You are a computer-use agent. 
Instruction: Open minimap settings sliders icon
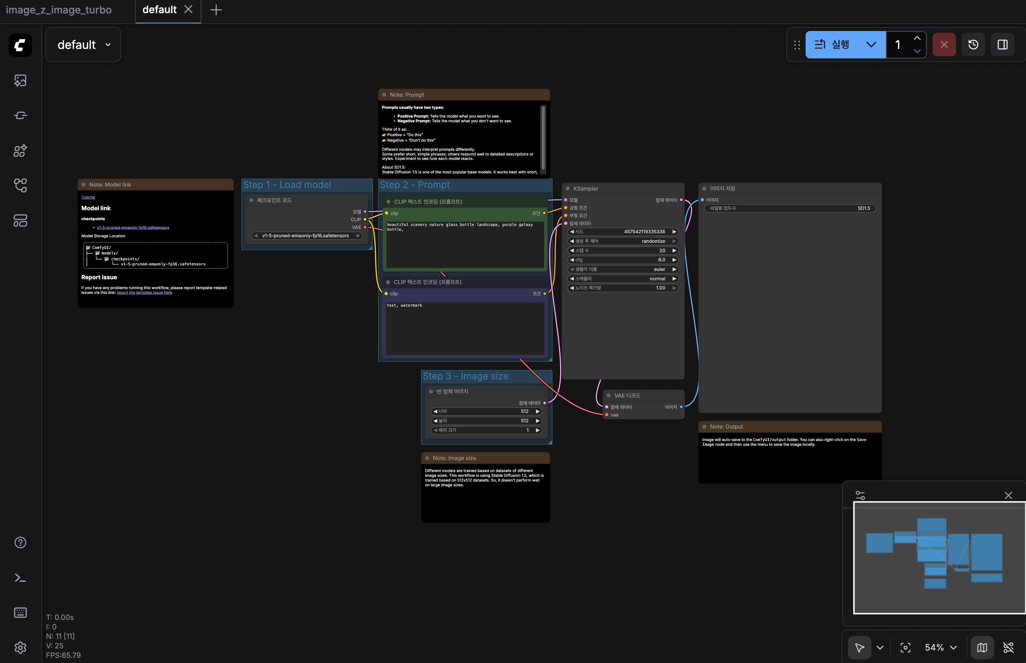(860, 495)
